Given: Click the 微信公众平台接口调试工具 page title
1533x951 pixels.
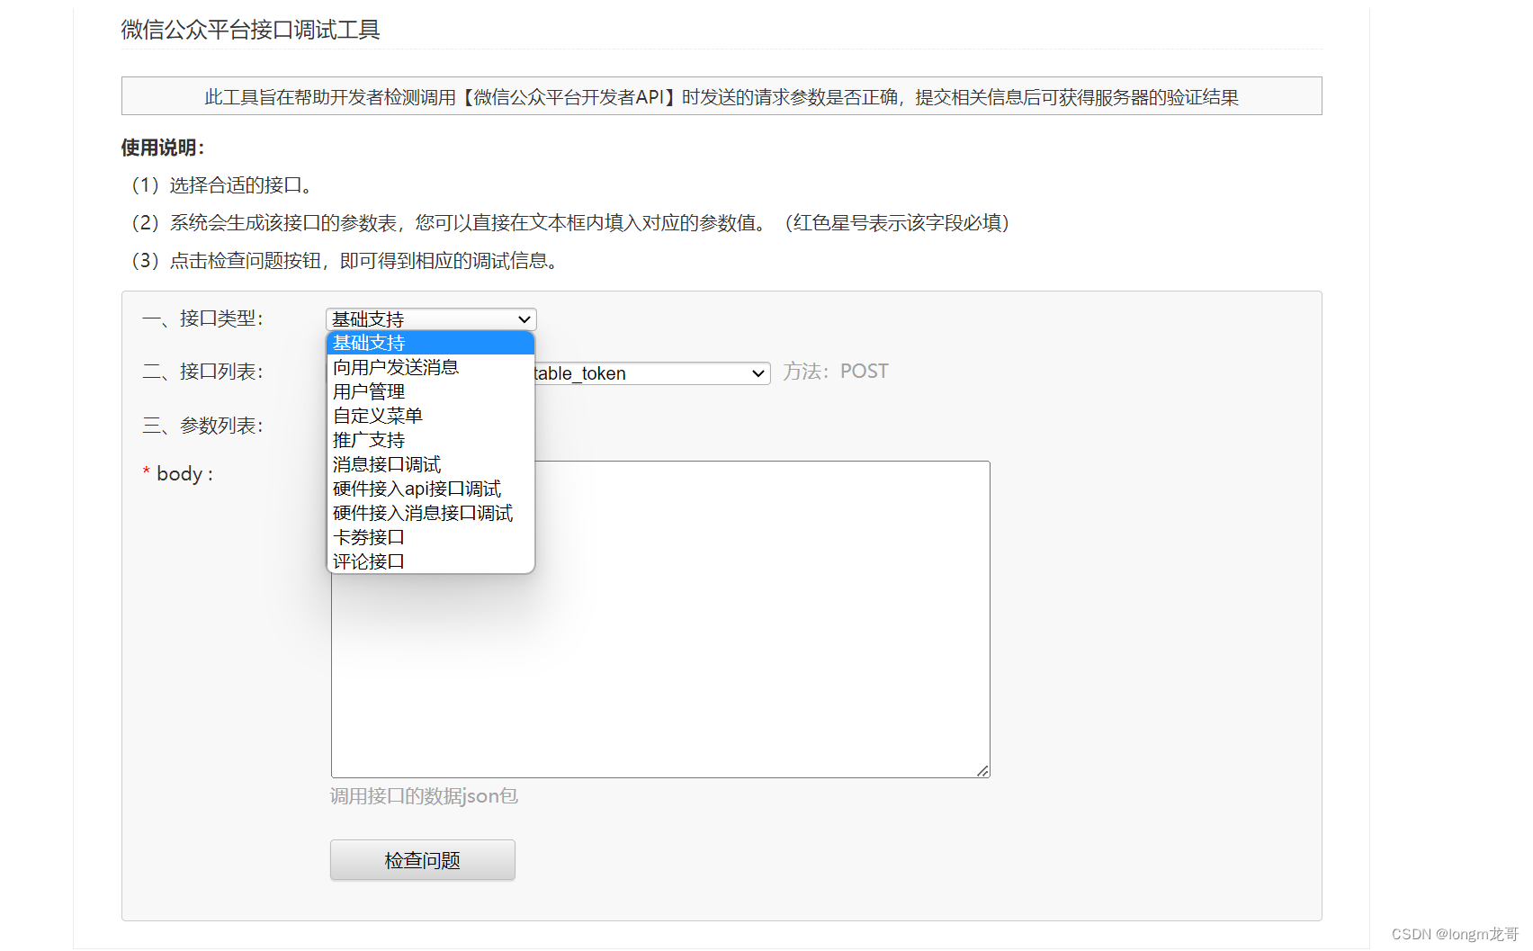Looking at the screenshot, I should pyautogui.click(x=251, y=30).
